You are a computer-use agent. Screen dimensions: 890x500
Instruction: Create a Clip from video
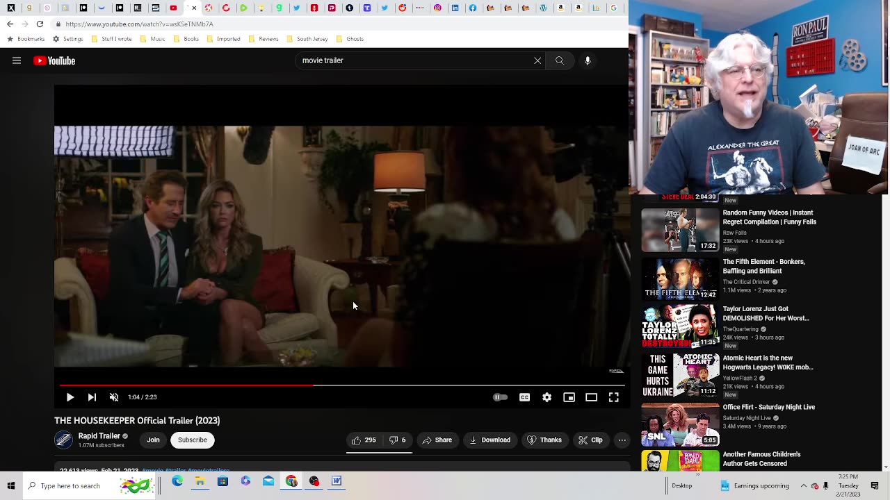pos(590,440)
